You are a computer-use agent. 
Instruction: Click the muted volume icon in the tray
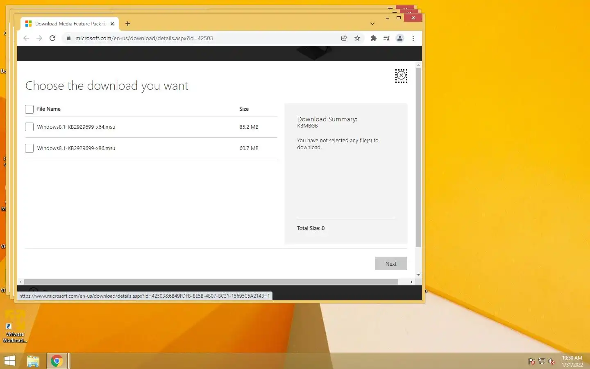pyautogui.click(x=551, y=361)
